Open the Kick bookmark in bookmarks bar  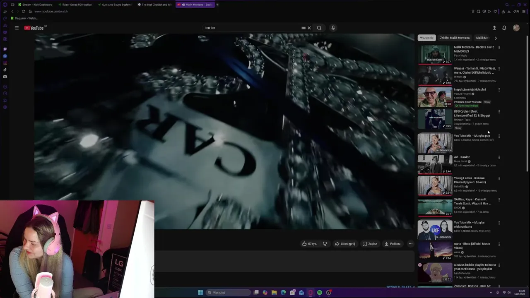coord(25,18)
